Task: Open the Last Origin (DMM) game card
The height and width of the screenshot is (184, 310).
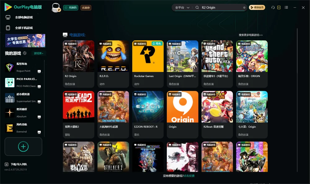Action: 183,64
